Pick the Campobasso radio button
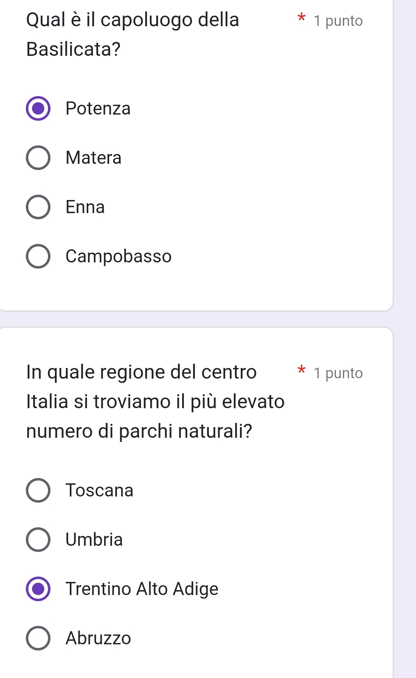This screenshot has height=678, width=416. click(38, 256)
